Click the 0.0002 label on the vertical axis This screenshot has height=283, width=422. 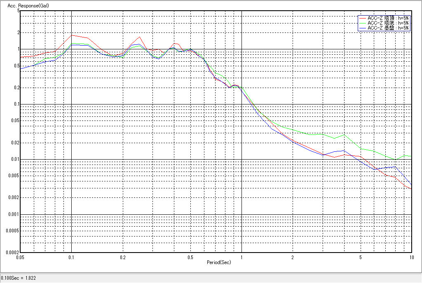tap(12, 252)
